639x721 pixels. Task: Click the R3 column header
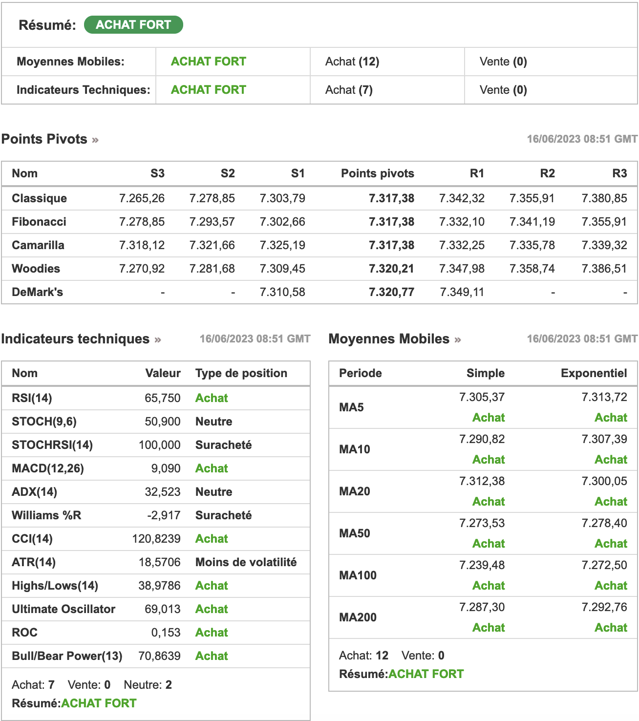pos(619,173)
